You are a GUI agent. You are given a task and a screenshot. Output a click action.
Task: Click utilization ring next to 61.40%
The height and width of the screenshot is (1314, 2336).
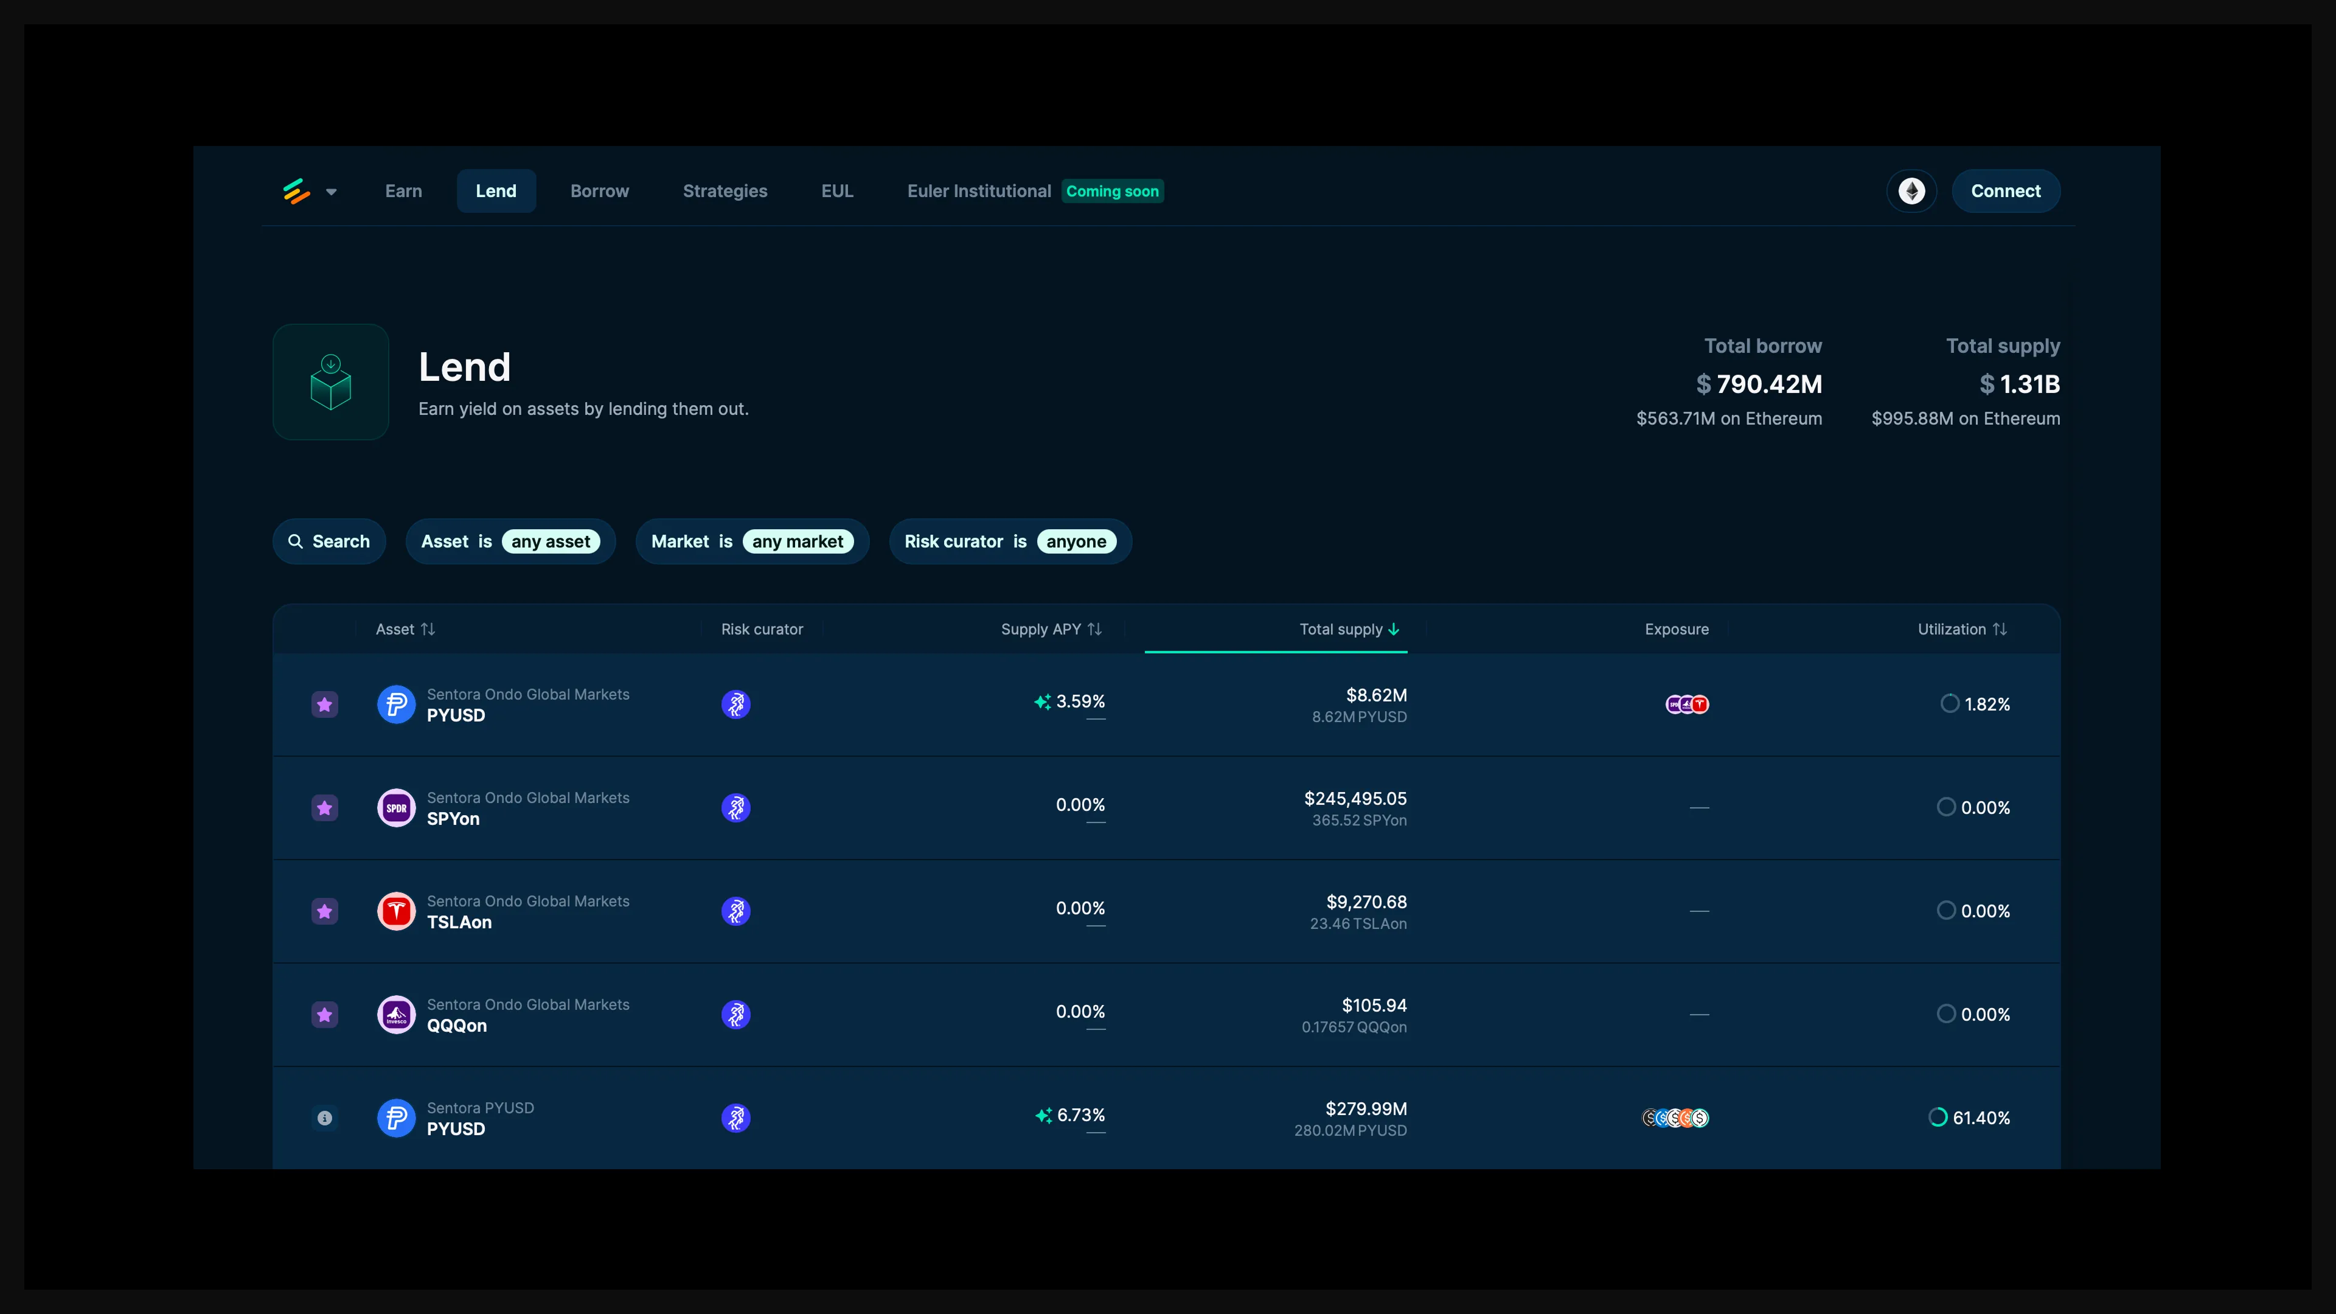click(1938, 1118)
